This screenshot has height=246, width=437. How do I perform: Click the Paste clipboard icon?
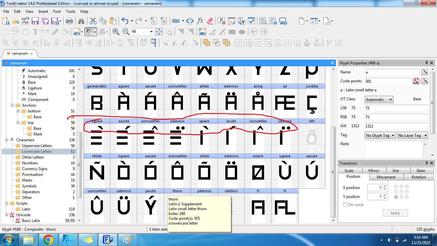point(113,21)
